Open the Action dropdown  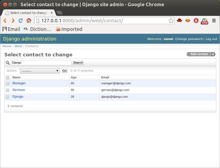pyautogui.click(x=40, y=71)
